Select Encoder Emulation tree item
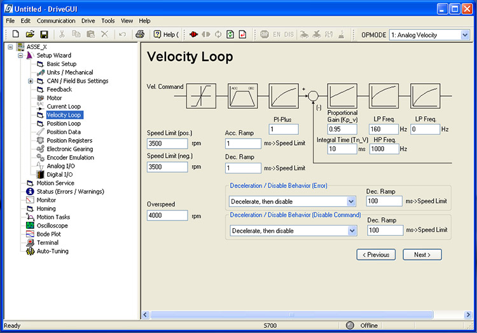The height and width of the screenshot is (333, 477). pyautogui.click(x=70, y=158)
